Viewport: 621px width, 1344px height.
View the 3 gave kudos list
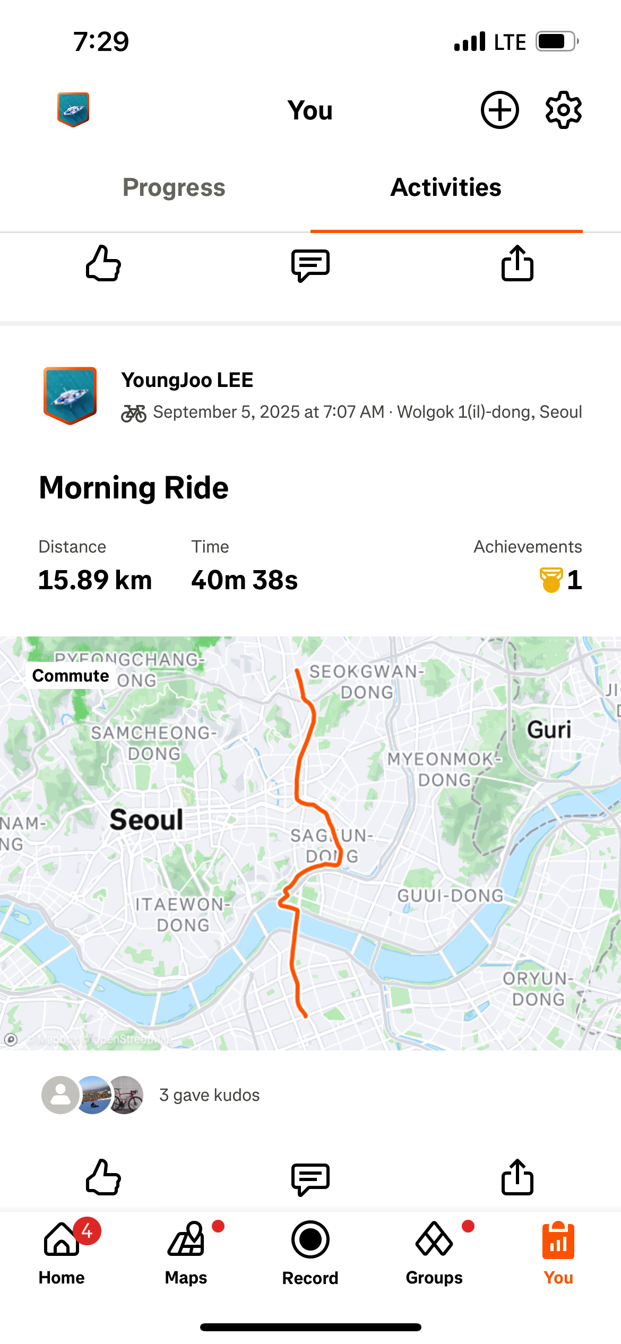pyautogui.click(x=209, y=1095)
